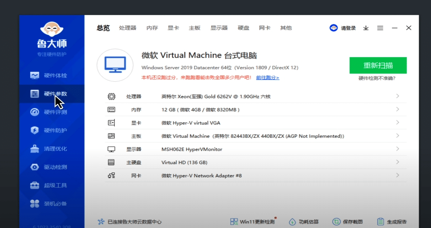Click the graphics card icon
Viewport: 431px width, 228px height.
[111, 123]
